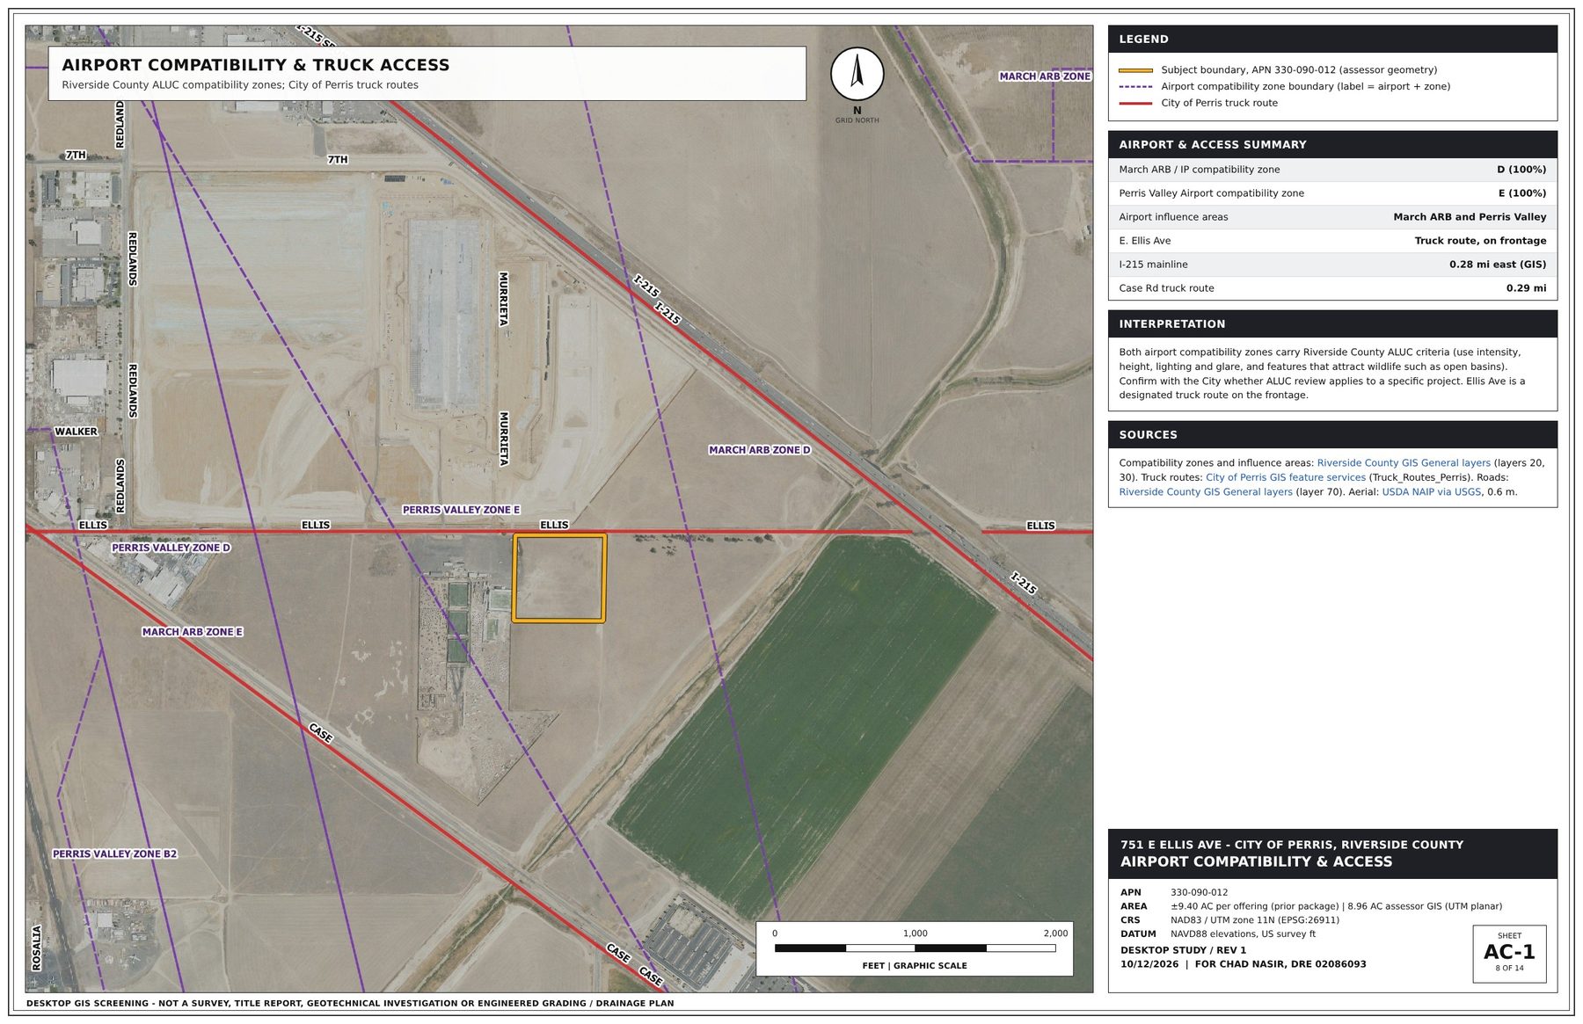
Task: Select the orange subject boundary legend swatch
Action: click(1135, 70)
